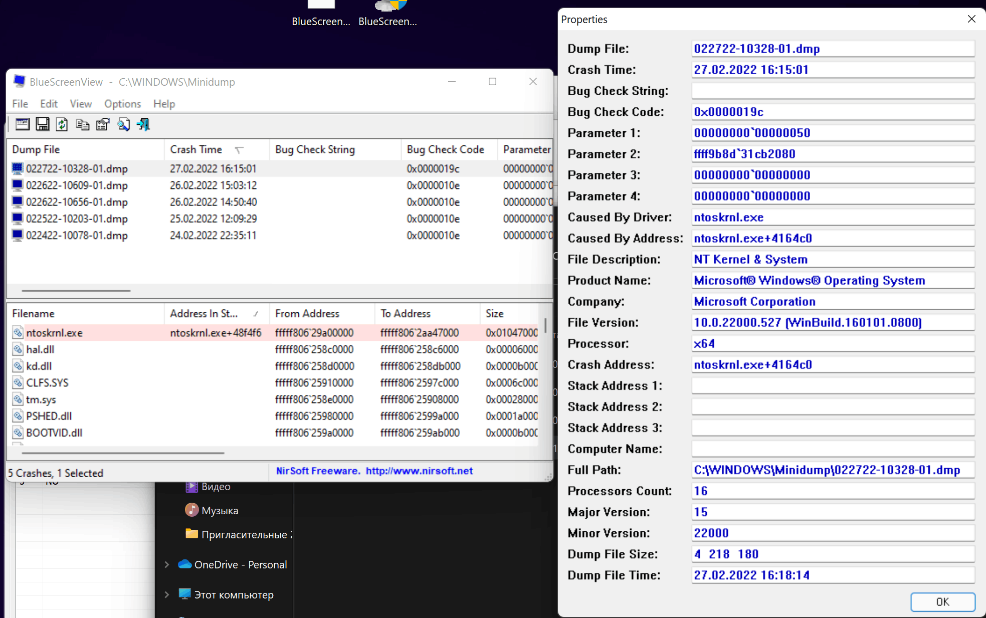Screen dimensions: 986x618
Task: Click the lower pane horizontal scrollbar thumb
Action: click(123, 453)
